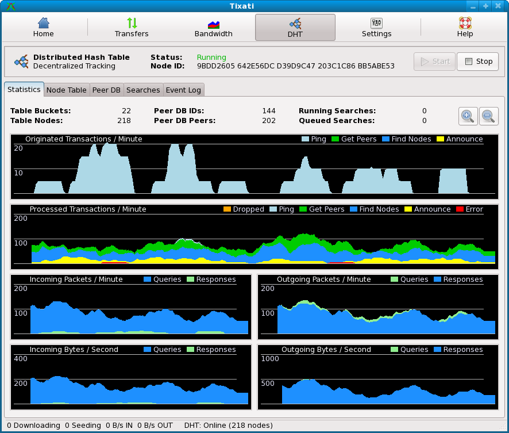
Task: Open the Bandwidth graph section
Action: [214, 28]
